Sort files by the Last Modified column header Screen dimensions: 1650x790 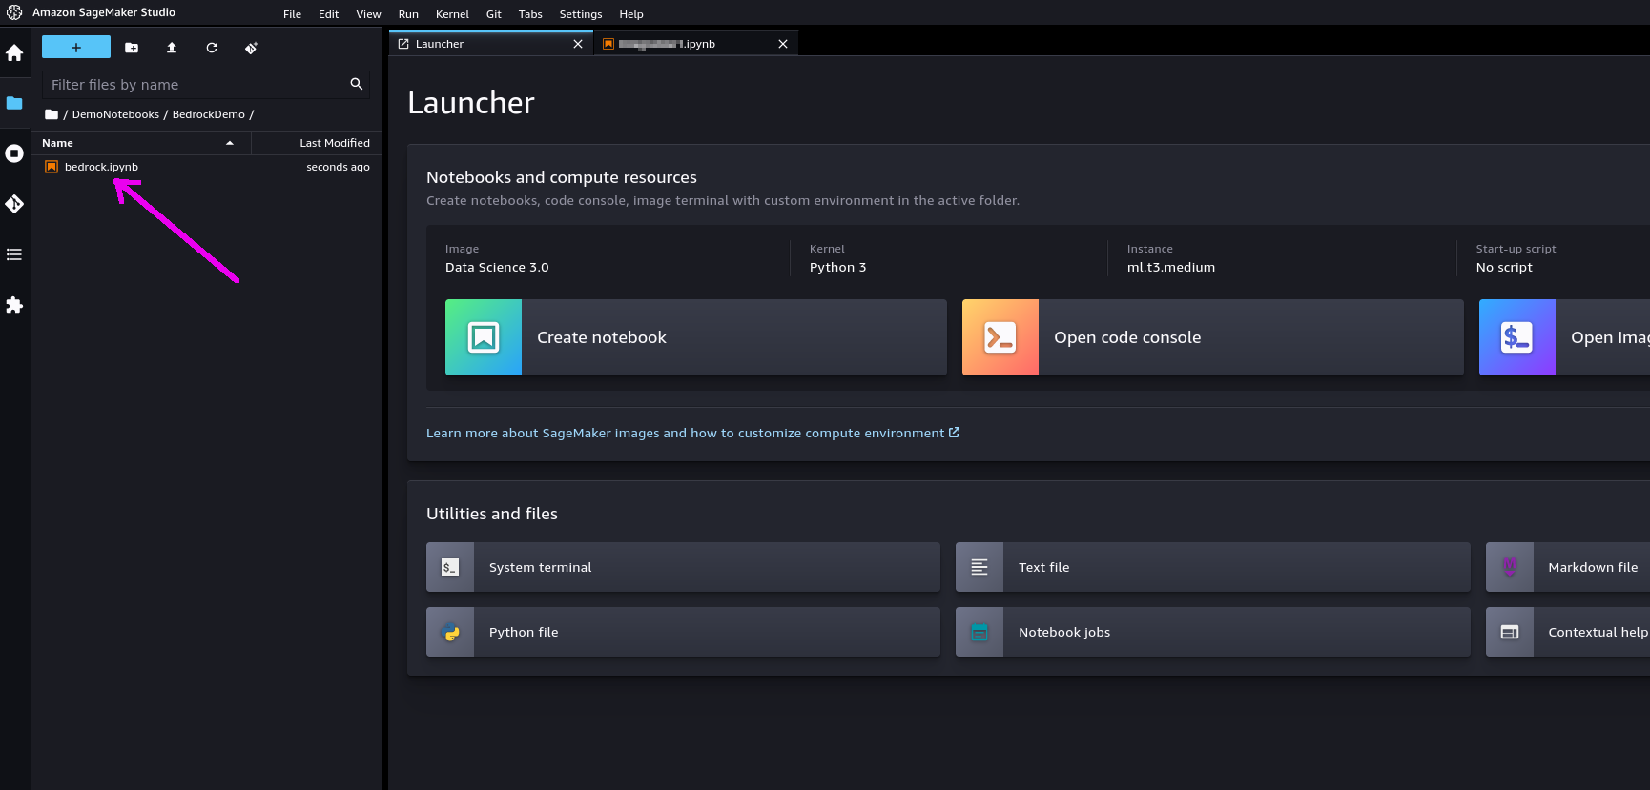tap(317, 143)
